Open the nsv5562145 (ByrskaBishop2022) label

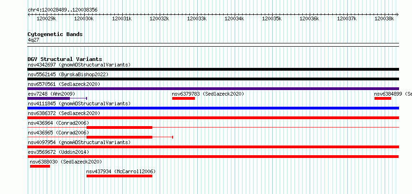point(68,74)
